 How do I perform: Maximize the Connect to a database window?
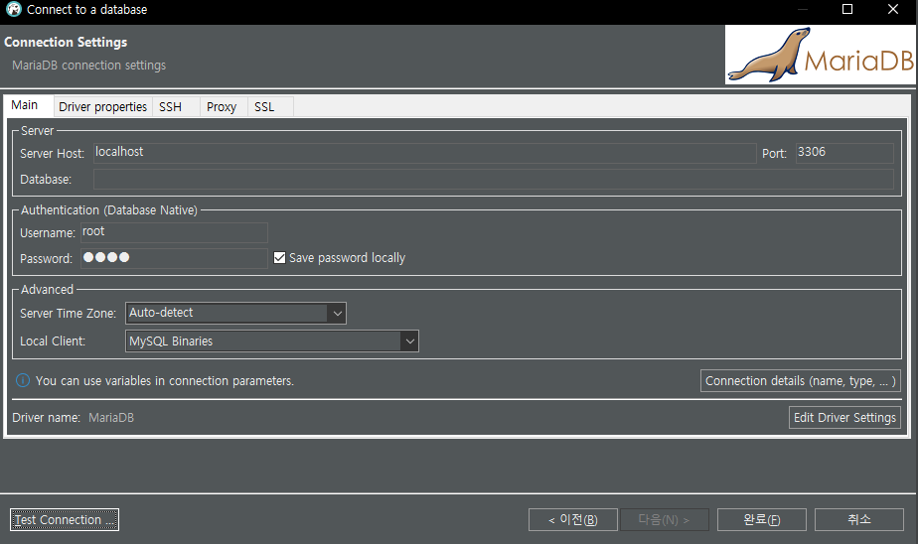click(x=847, y=9)
